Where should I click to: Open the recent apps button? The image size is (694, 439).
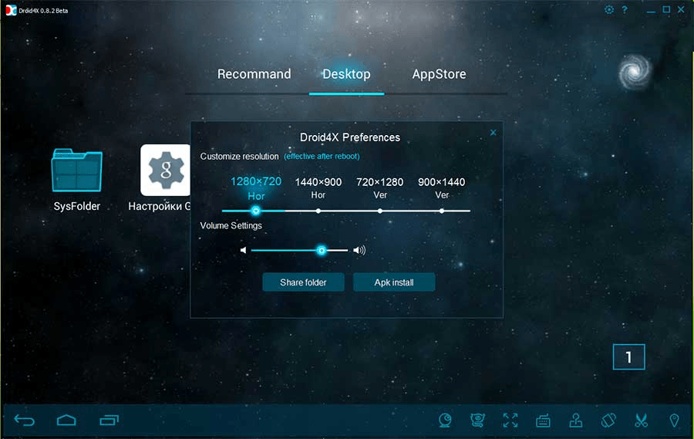pos(109,420)
